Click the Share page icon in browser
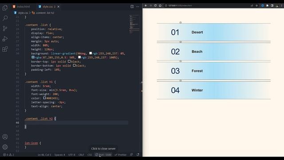This screenshot has height=160, width=284. pos(252,6)
